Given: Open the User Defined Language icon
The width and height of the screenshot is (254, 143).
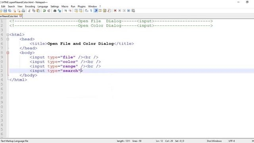Looking at the screenshot, I should pyautogui.click(x=100, y=11).
